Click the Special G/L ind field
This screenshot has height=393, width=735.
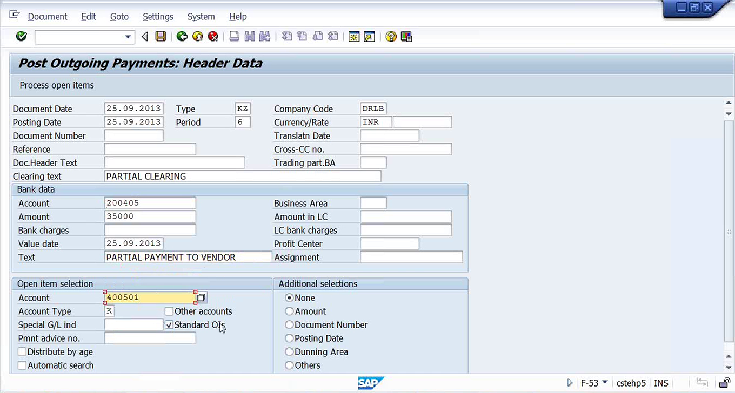coord(133,324)
